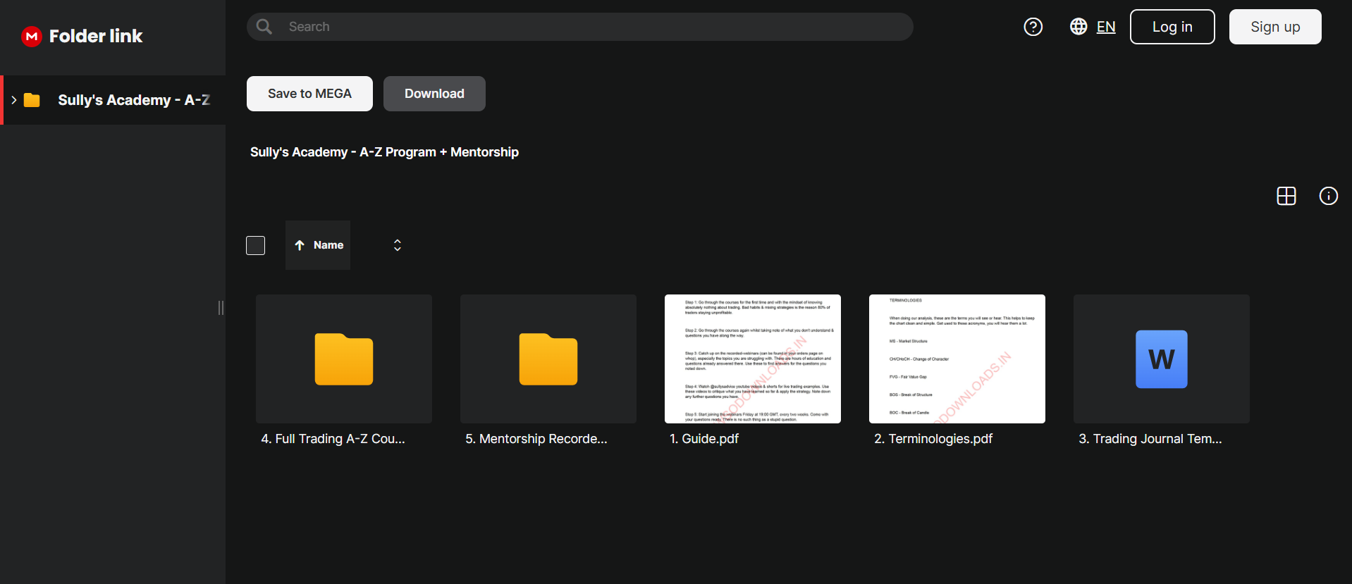Open the info panel icon
The width and height of the screenshot is (1352, 584).
point(1329,196)
